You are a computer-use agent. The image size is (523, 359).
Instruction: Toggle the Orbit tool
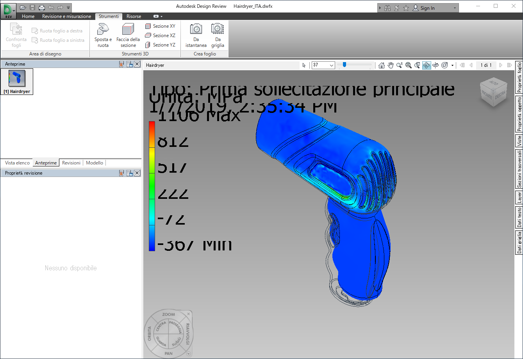[427, 65]
